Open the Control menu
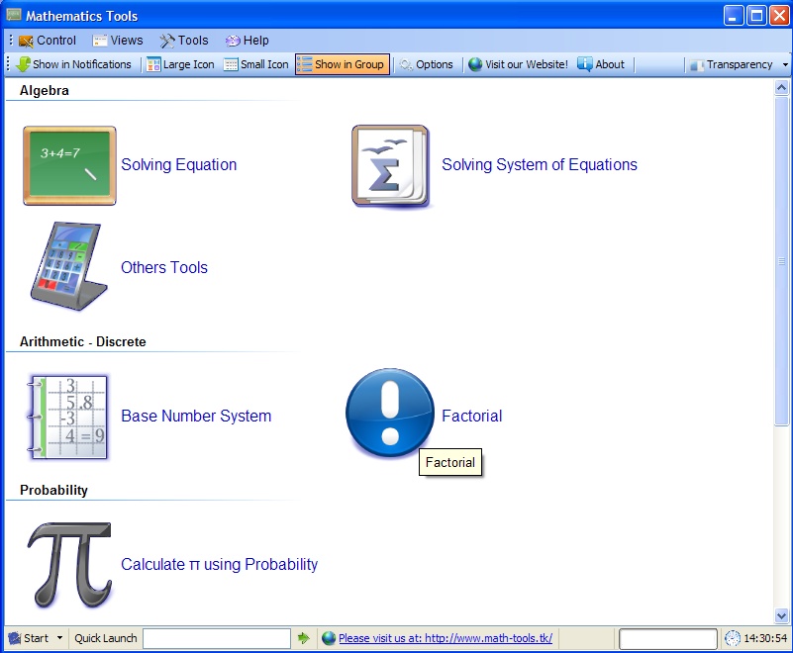The image size is (793, 653). pos(47,41)
